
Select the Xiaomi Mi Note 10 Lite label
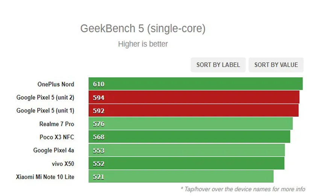pos(45,177)
